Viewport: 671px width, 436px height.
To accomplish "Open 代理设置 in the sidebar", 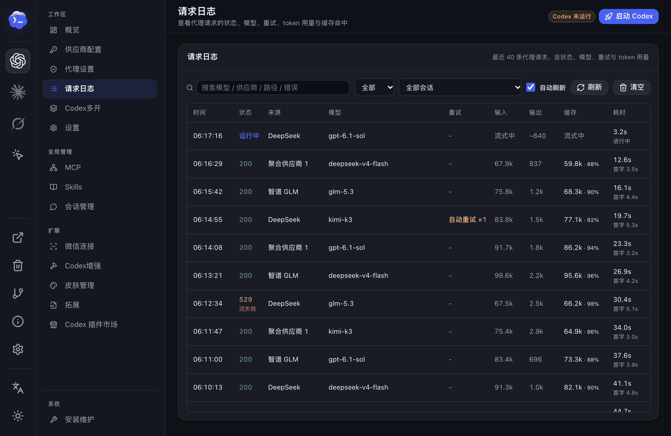I will pos(100,69).
